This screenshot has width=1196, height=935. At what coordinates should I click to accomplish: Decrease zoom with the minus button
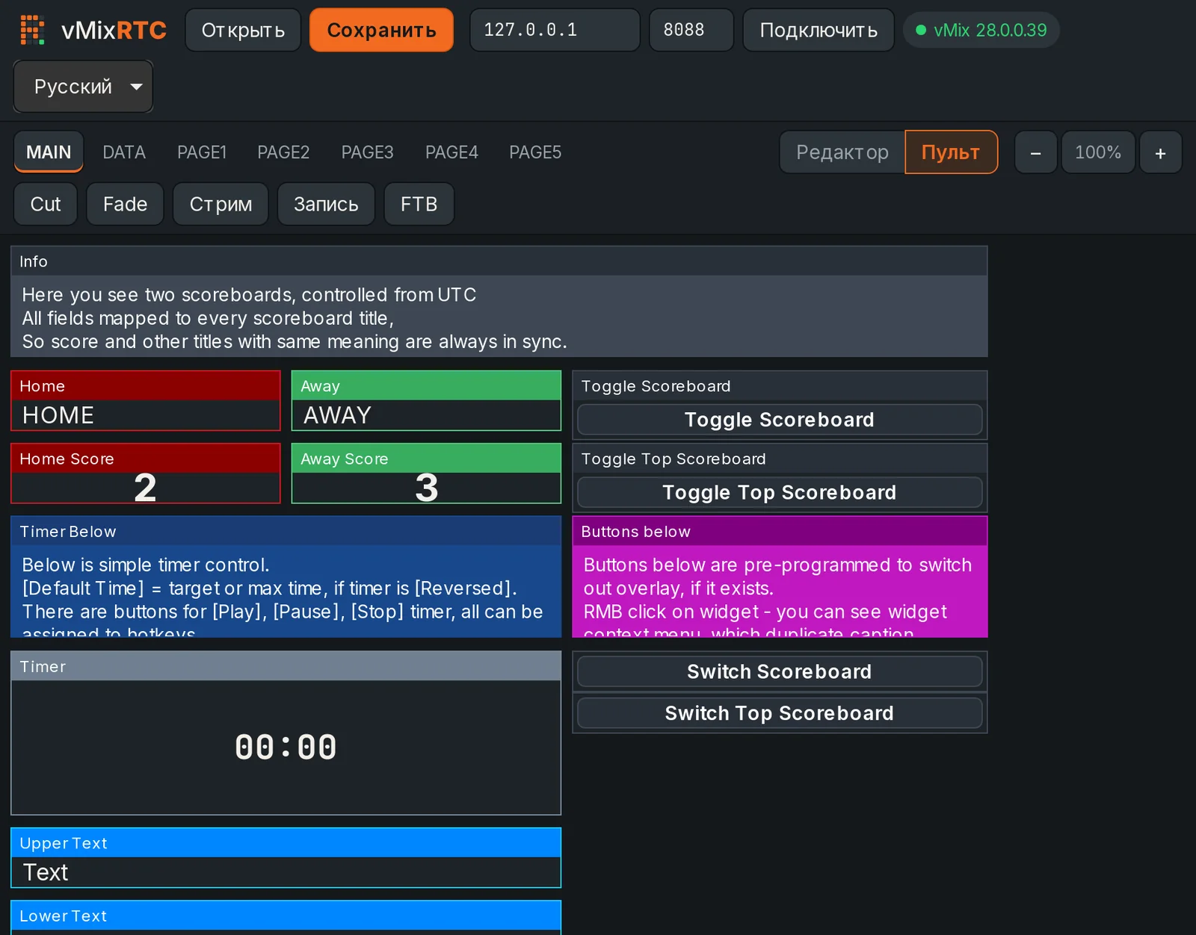click(1036, 152)
